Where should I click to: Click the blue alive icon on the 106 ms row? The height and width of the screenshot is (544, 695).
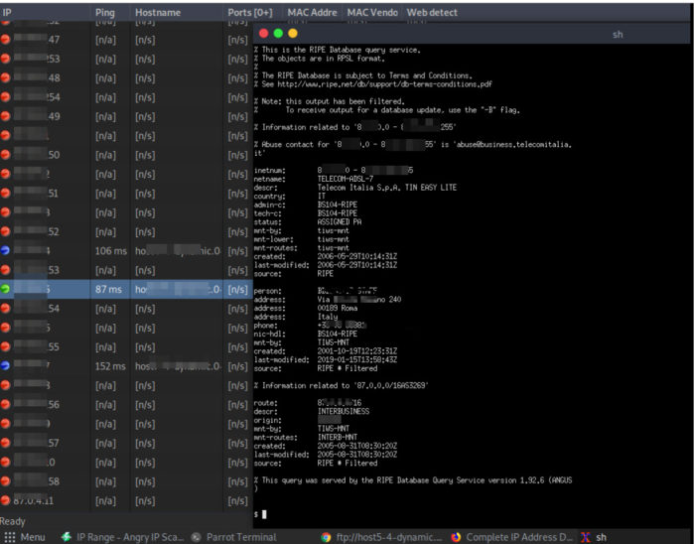[5, 251]
